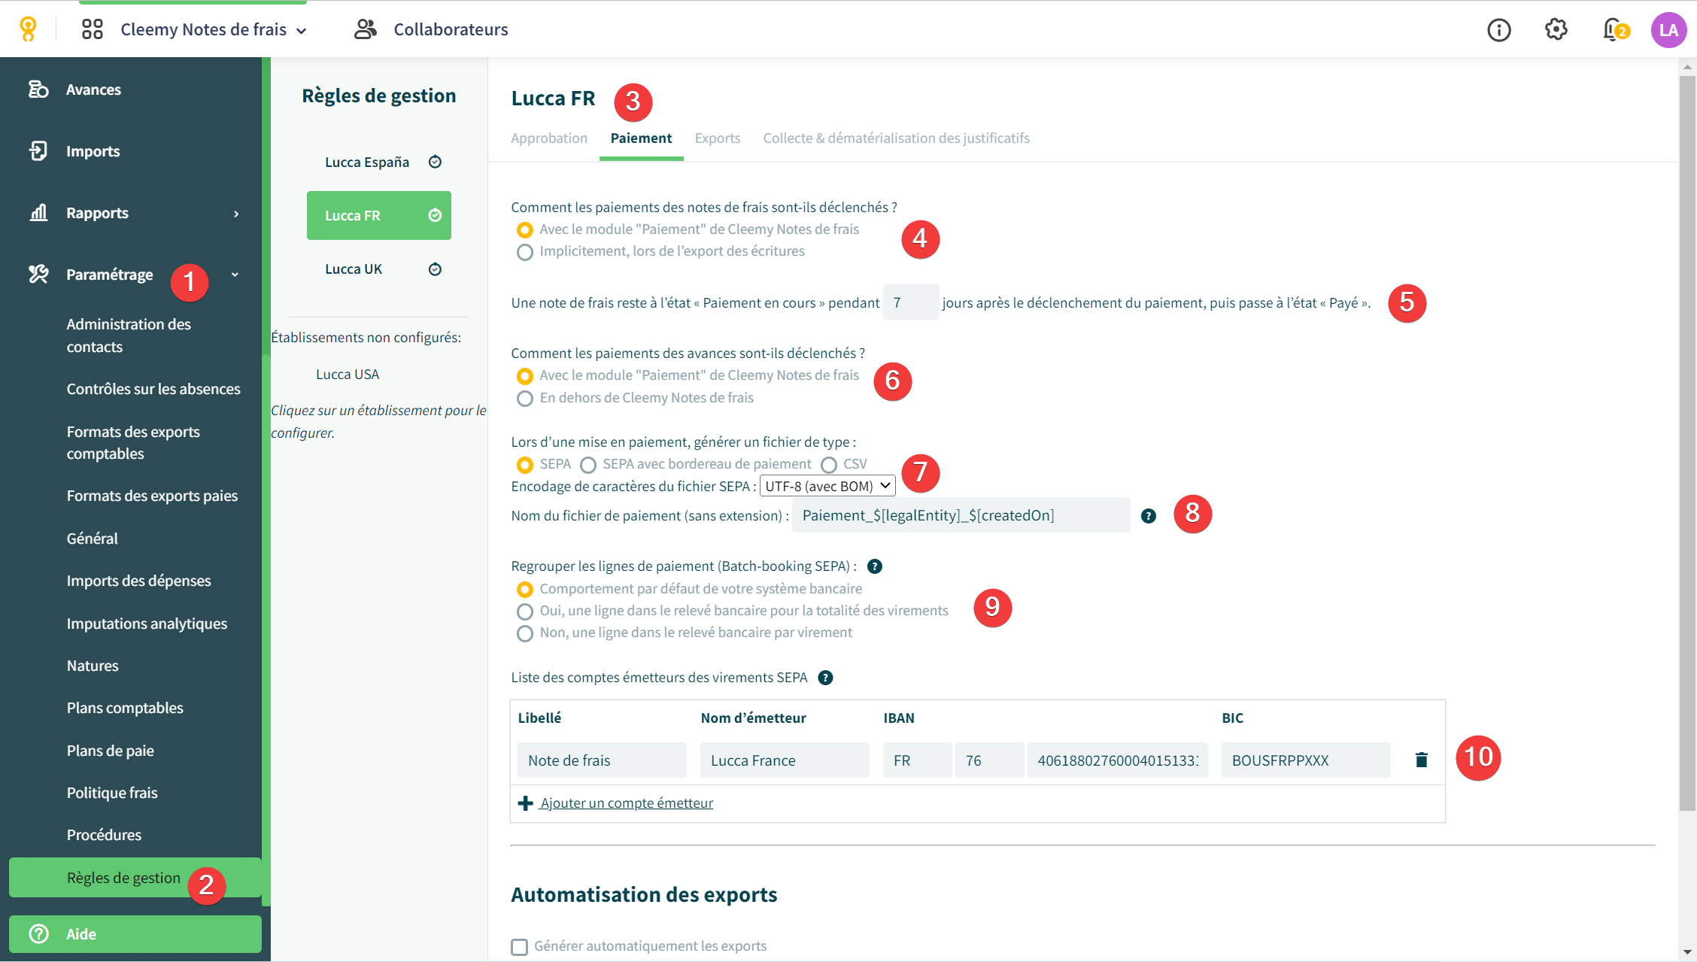
Task: Click status check icon beside Lucca UK
Action: tap(435, 269)
